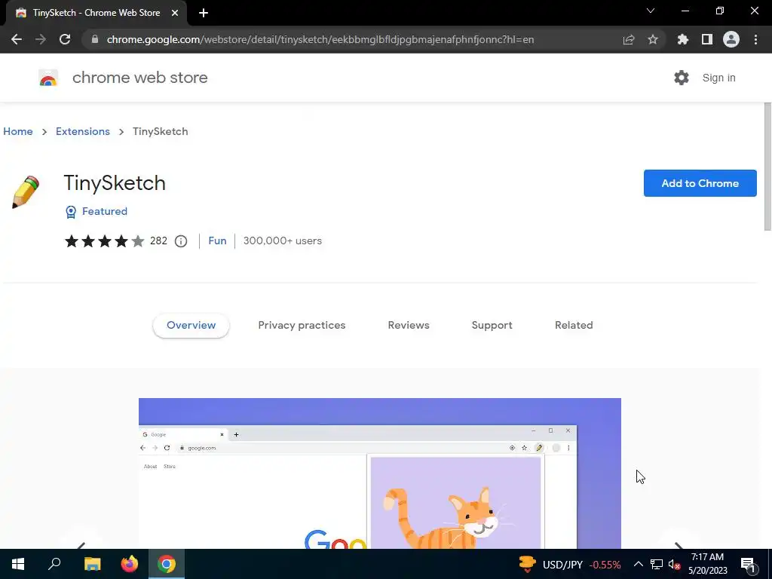Image resolution: width=772 pixels, height=579 pixels.
Task: Open tab search dropdown arrow
Action: [651, 11]
